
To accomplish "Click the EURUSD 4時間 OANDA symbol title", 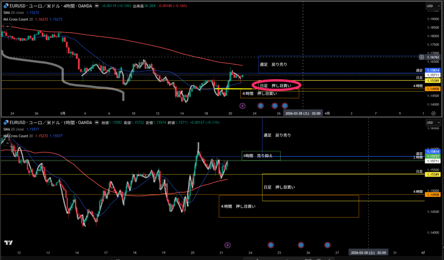I will (50, 6).
